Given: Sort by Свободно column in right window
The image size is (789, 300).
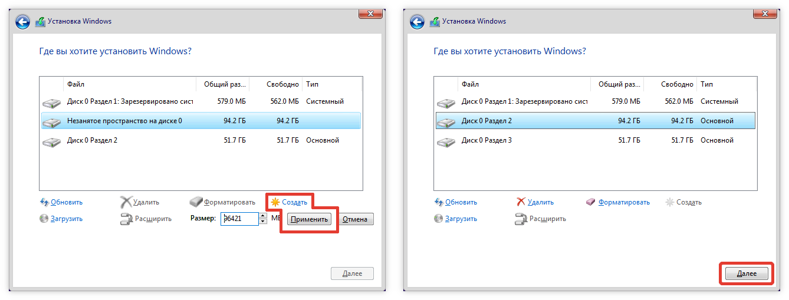Looking at the screenshot, I should (670, 84).
